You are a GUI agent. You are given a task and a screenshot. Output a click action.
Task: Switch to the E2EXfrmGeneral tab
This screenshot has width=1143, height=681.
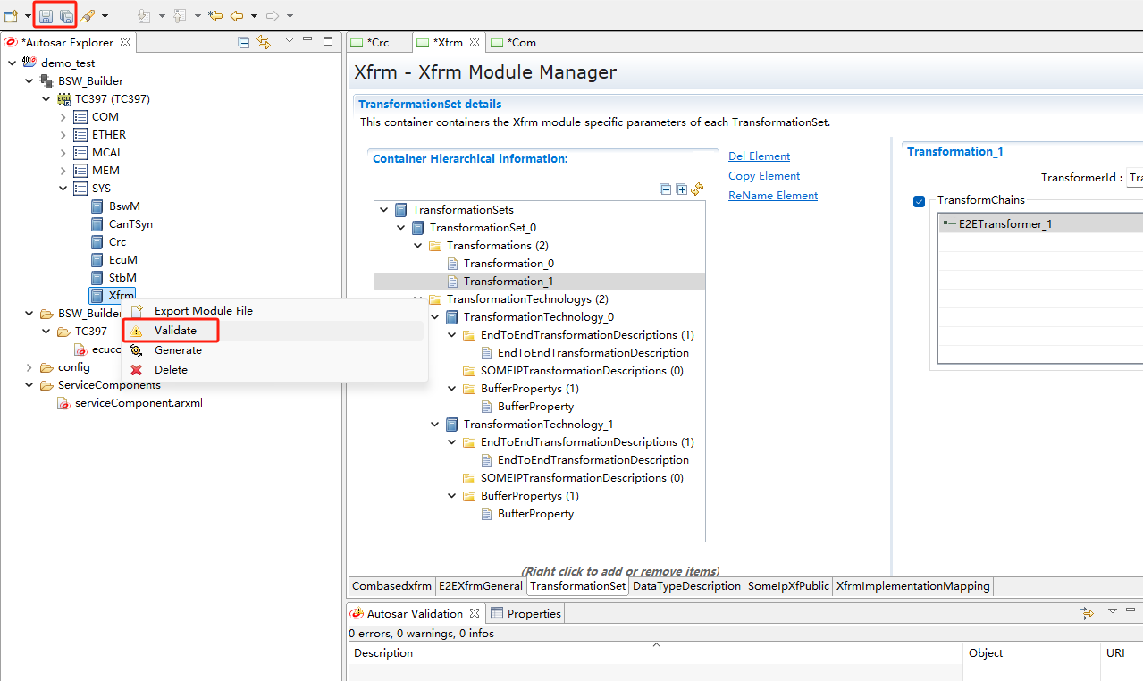click(x=480, y=586)
